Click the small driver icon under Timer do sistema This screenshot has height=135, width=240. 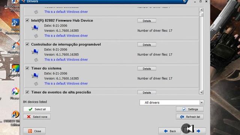[x=36, y=84]
